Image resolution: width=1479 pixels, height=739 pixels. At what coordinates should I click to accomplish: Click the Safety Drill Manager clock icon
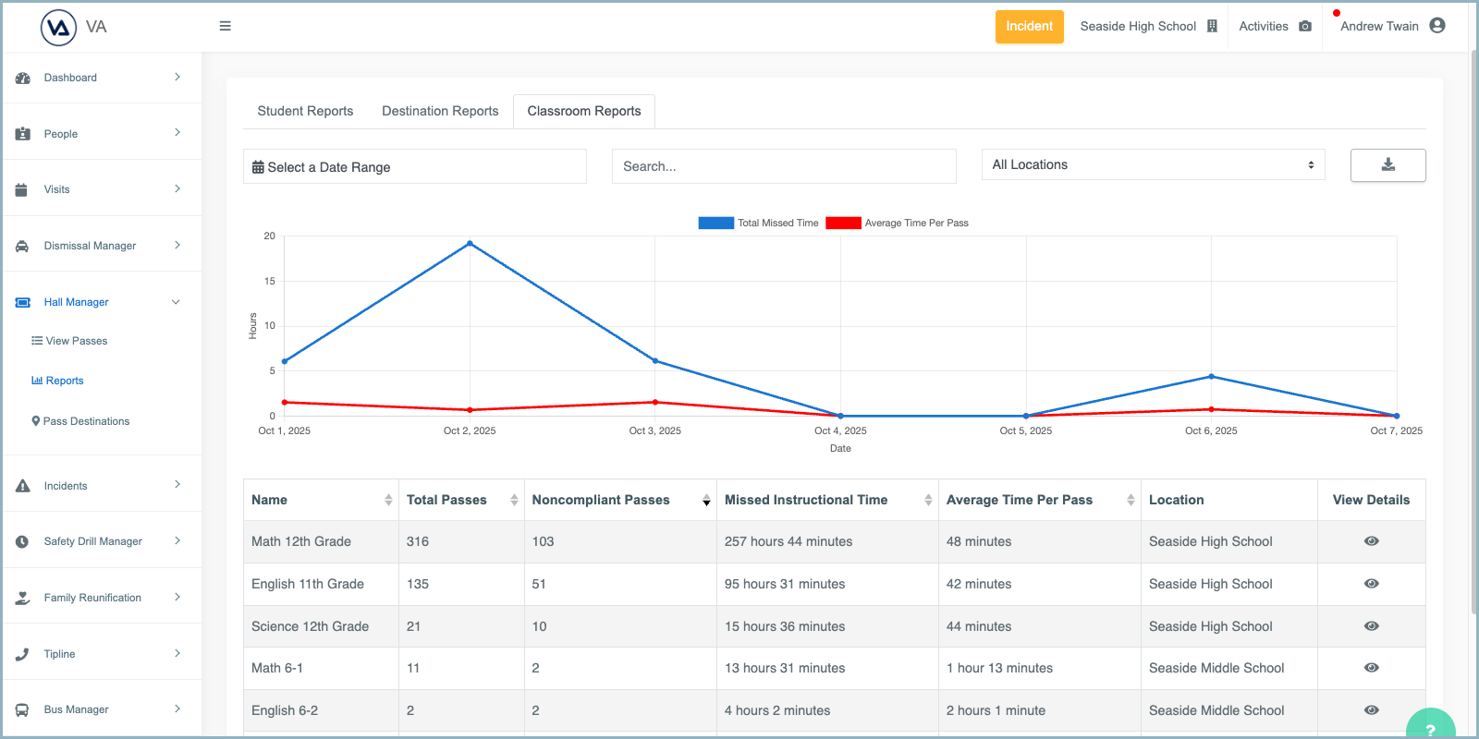[x=22, y=541]
